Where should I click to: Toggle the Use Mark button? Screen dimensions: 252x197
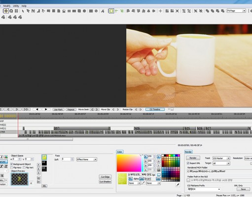[x=58, y=109]
